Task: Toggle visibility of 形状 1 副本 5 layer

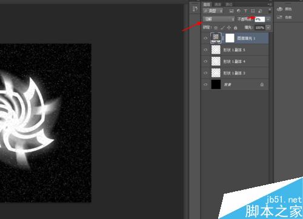Action: tap(205, 50)
